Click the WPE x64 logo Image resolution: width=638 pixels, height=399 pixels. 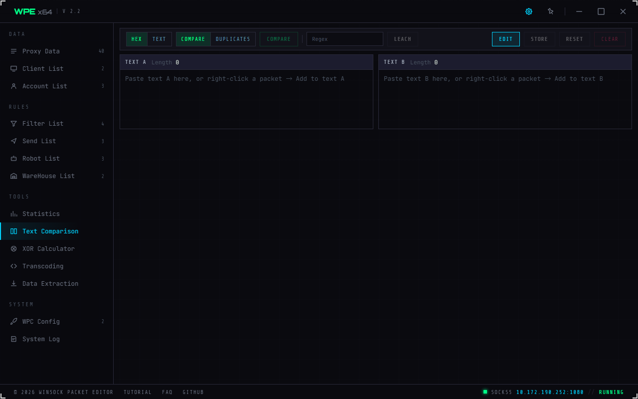coord(33,11)
